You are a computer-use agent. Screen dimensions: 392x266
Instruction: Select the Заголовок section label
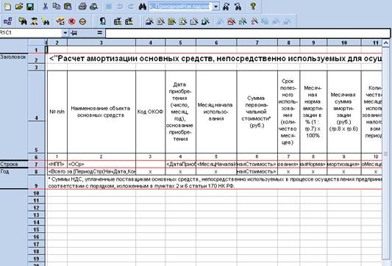pos(13,57)
